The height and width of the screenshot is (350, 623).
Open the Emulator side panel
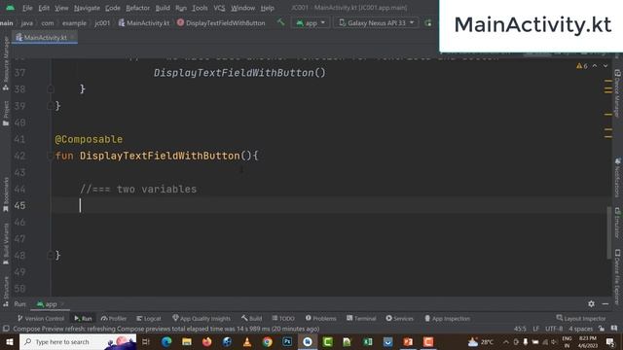[617, 223]
